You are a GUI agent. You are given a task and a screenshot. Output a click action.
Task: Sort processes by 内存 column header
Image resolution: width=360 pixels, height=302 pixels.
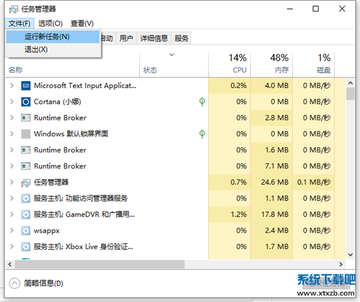[280, 64]
